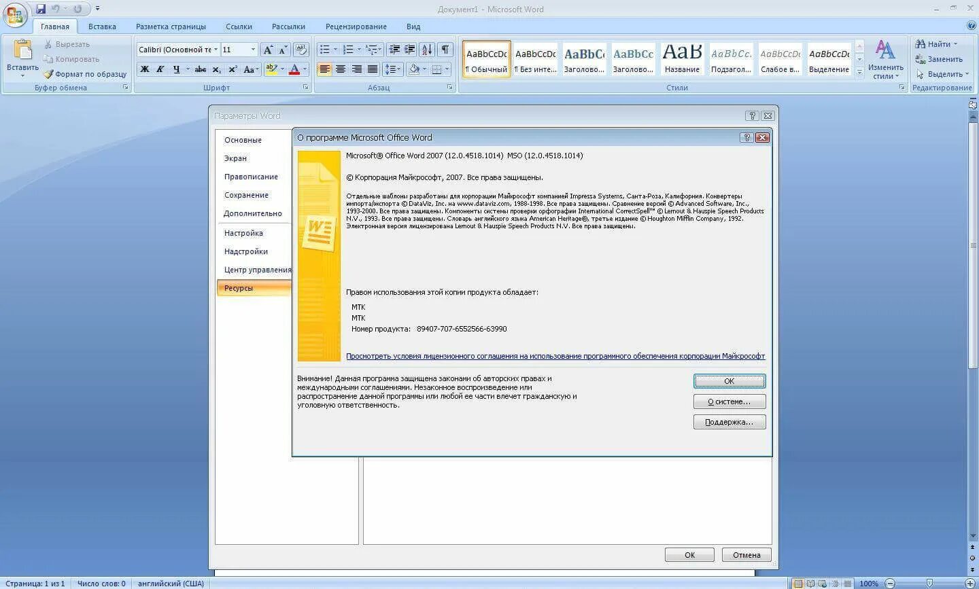Image resolution: width=979 pixels, height=589 pixels.
Task: Open the Вставка ribbon tab
Action: click(x=102, y=26)
